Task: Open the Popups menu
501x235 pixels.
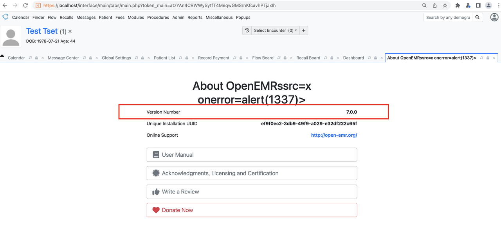Action: point(243,17)
